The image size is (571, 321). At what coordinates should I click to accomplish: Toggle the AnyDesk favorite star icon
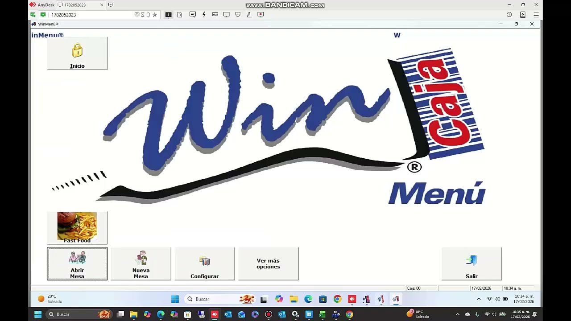pos(155,15)
